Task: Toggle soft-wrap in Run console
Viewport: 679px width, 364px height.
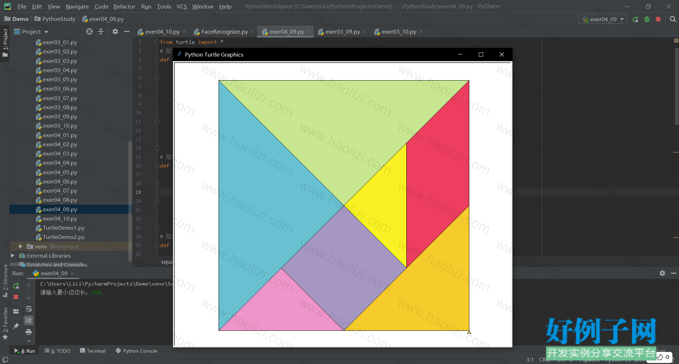Action: click(x=29, y=309)
